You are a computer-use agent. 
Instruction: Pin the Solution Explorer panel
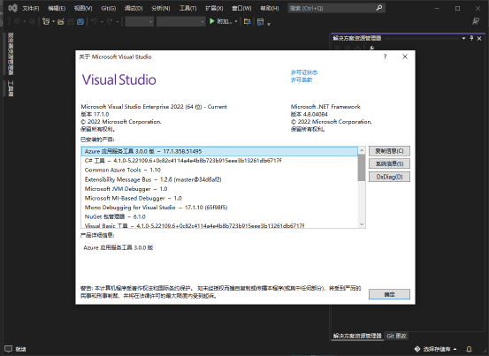471,38
